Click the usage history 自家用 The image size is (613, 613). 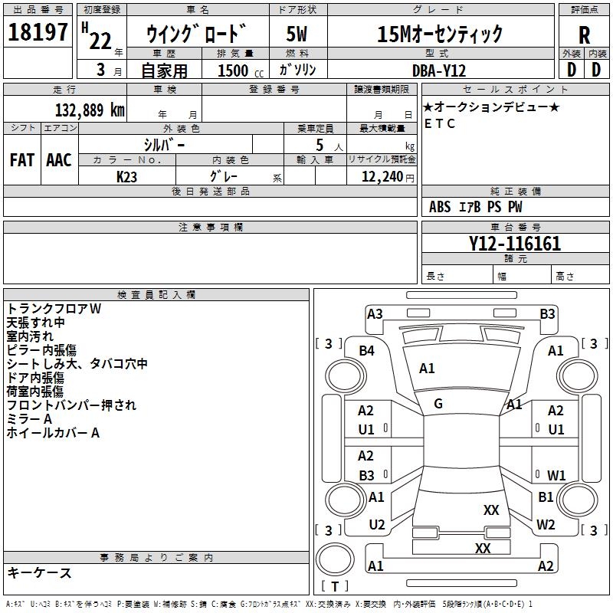point(164,70)
